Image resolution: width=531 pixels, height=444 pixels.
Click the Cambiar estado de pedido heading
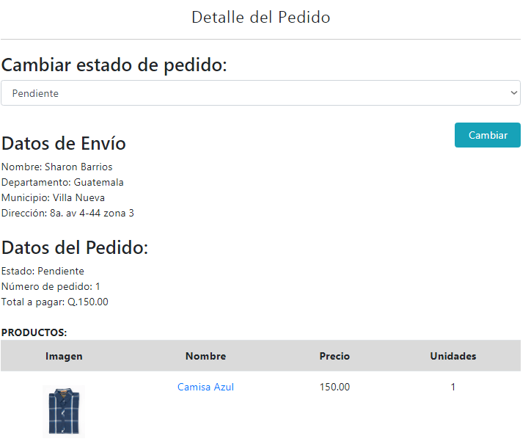click(x=114, y=65)
